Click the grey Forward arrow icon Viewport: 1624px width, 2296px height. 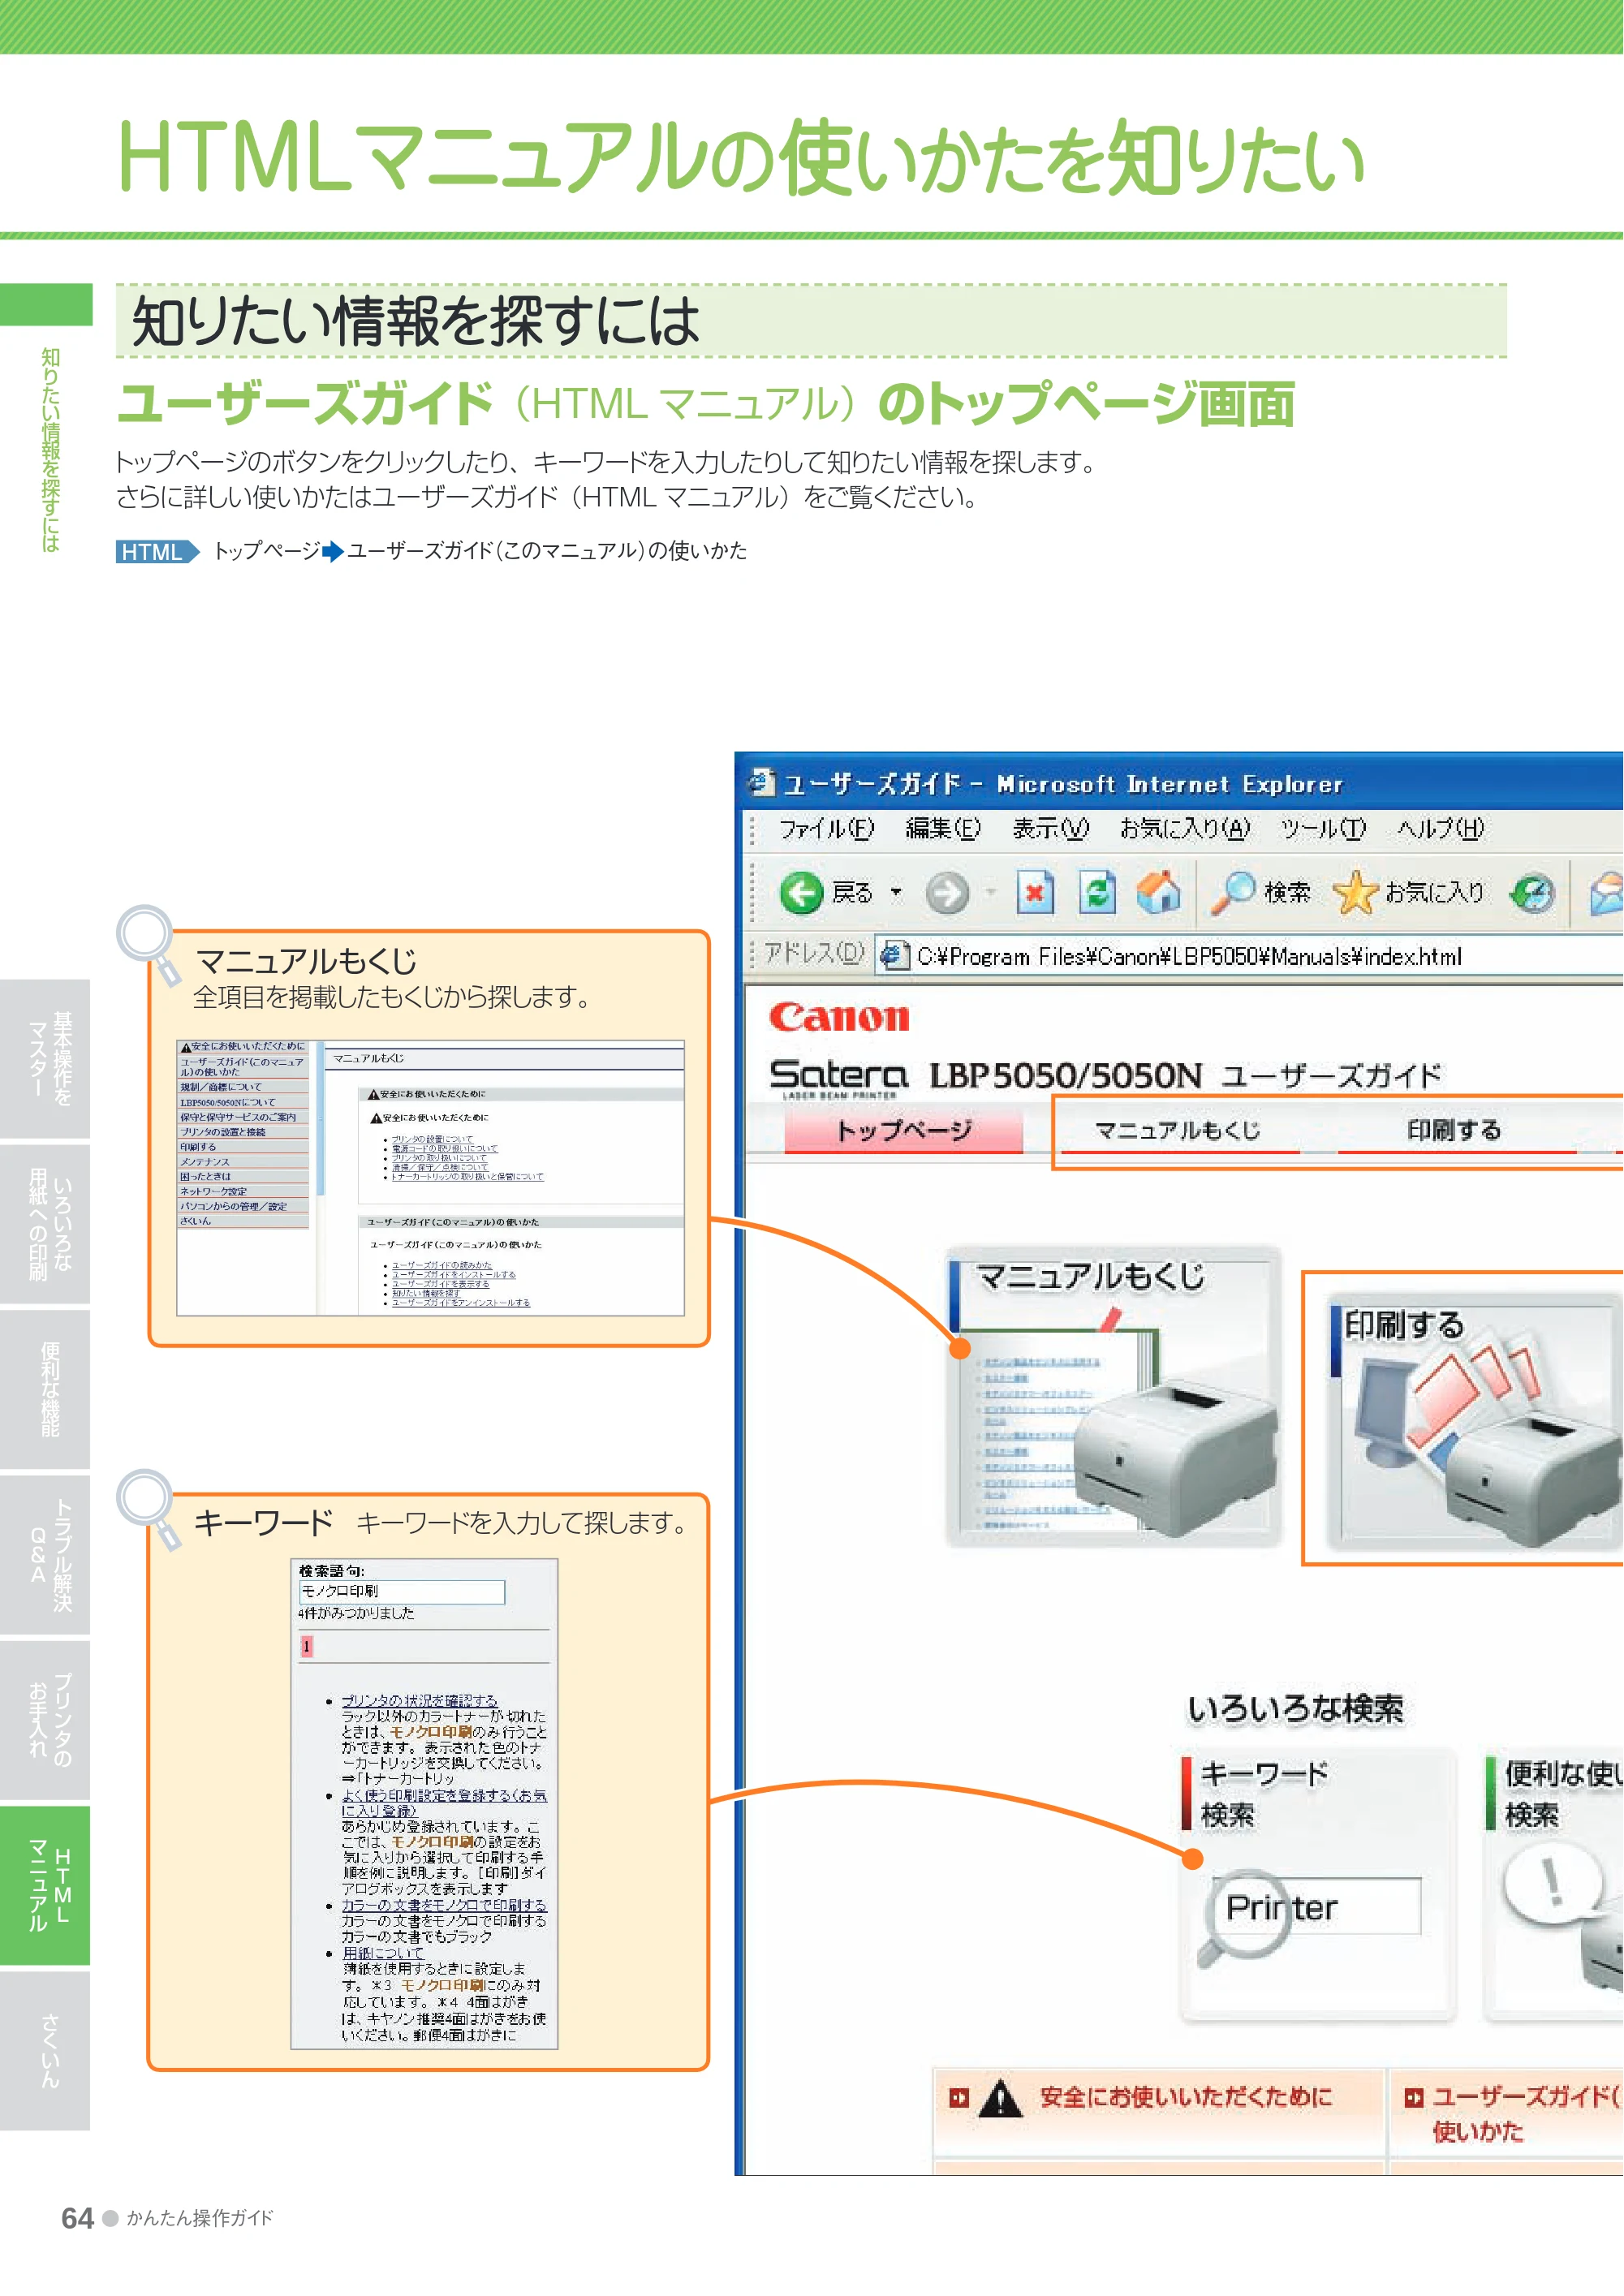coord(946,892)
